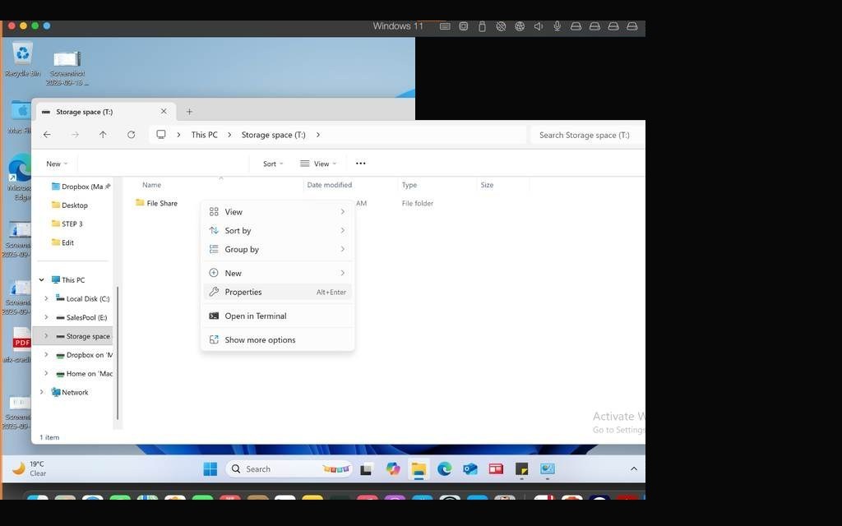The width and height of the screenshot is (842, 526).
Task: Expand the Network node in the navigation pane
Action: pyautogui.click(x=41, y=392)
